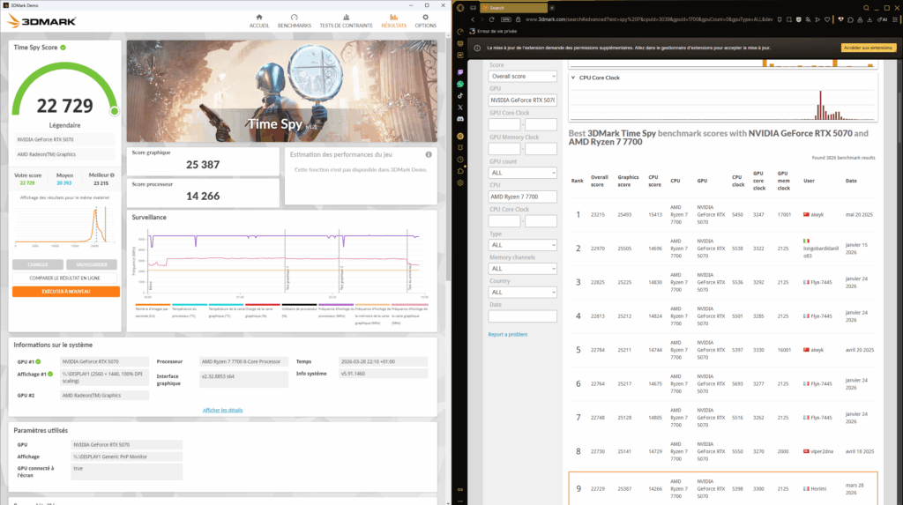Open the ACCUEIL home tab in 3DMark
This screenshot has height=505, width=903.
(x=258, y=21)
